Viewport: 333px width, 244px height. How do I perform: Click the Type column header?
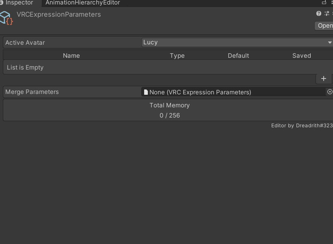coord(177,56)
